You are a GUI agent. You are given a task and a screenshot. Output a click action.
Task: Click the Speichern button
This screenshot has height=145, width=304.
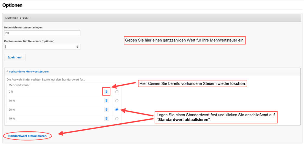(x=15, y=57)
